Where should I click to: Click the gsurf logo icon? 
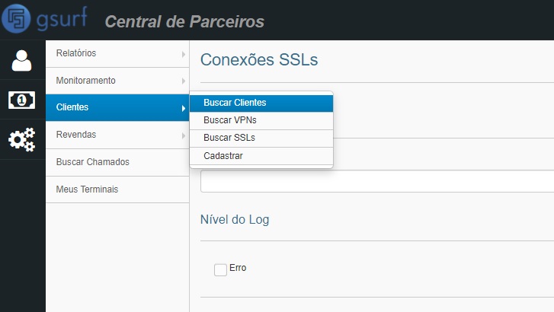point(18,20)
